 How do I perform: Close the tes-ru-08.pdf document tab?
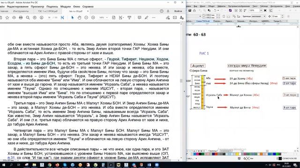pyautogui.click(x=88, y=11)
